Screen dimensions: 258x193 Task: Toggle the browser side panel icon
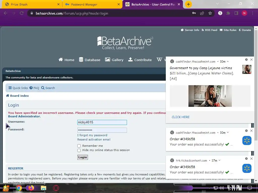[236, 13]
